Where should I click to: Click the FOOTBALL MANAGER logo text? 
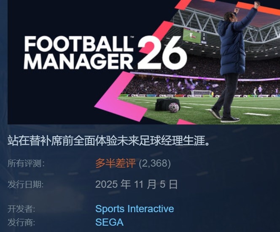pos(78,53)
